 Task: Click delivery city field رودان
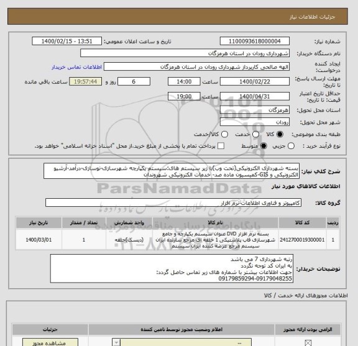[255, 122]
